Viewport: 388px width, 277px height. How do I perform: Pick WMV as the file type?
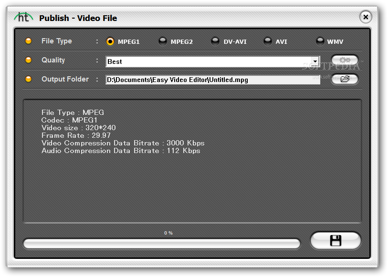(320, 41)
